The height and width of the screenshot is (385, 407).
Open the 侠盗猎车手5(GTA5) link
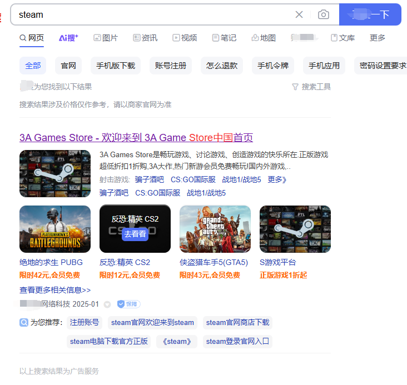coord(214,262)
